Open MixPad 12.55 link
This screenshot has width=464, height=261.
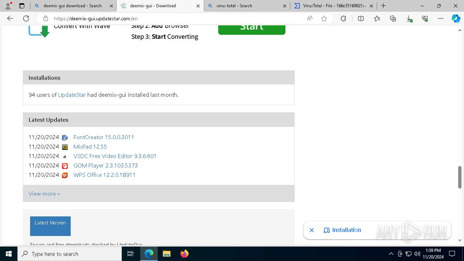(90, 147)
